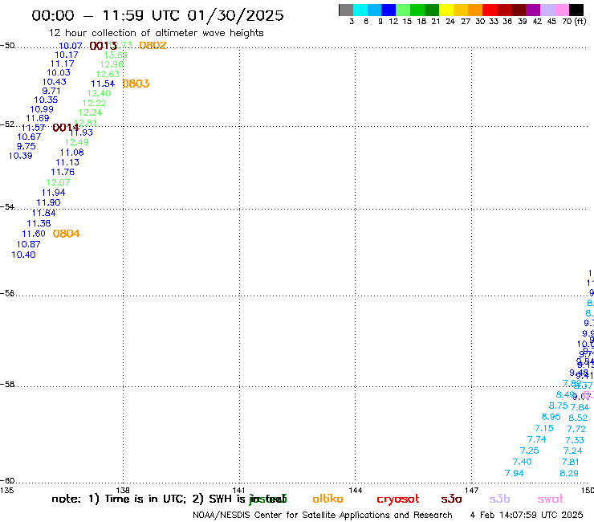Pick the medium green swatch between 15 and 18

[417, 10]
